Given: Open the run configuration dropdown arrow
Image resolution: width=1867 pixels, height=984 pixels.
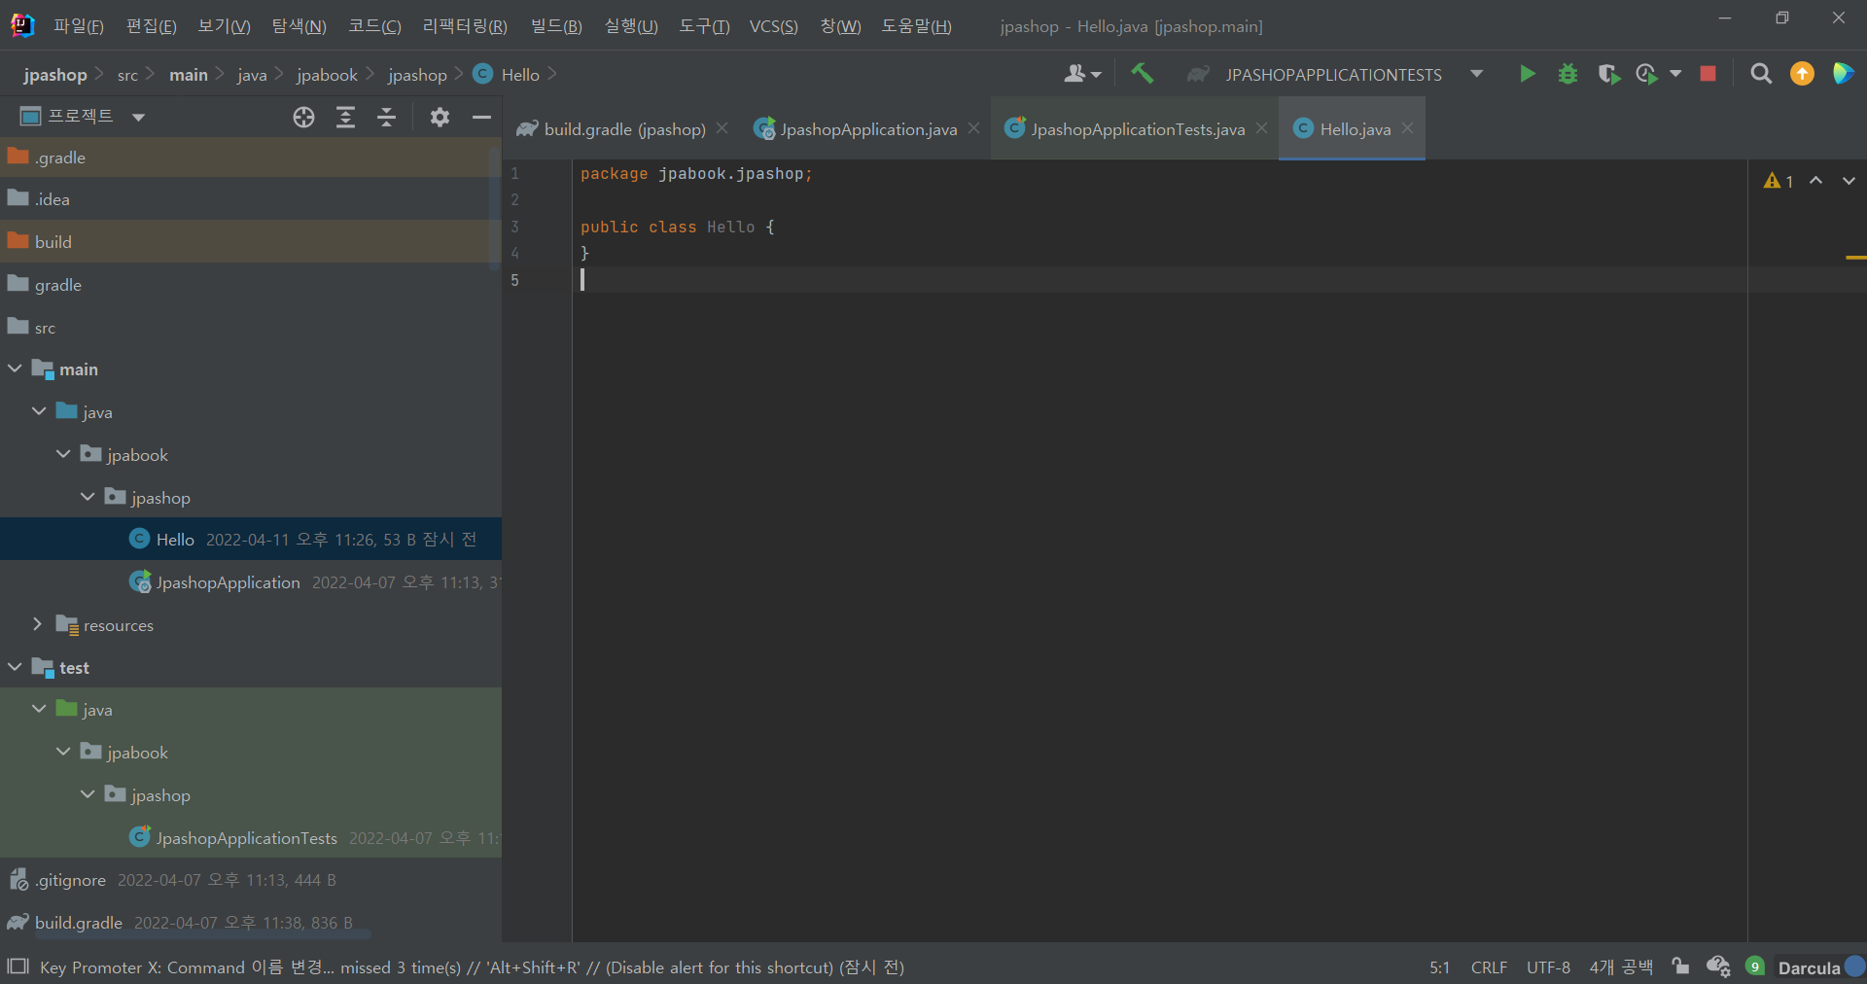Looking at the screenshot, I should pyautogui.click(x=1476, y=74).
